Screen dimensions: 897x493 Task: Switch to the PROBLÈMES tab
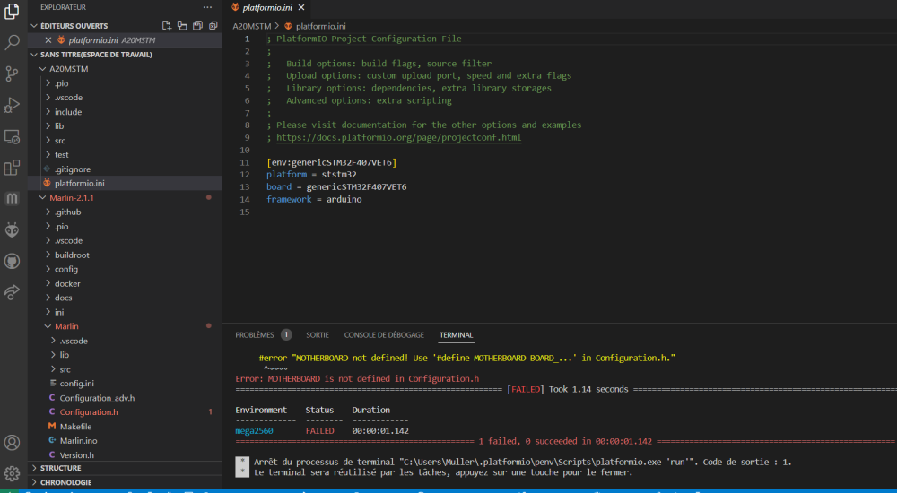pyautogui.click(x=254, y=334)
